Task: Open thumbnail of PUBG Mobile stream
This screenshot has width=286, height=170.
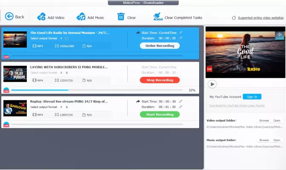Action: pyautogui.click(x=15, y=74)
